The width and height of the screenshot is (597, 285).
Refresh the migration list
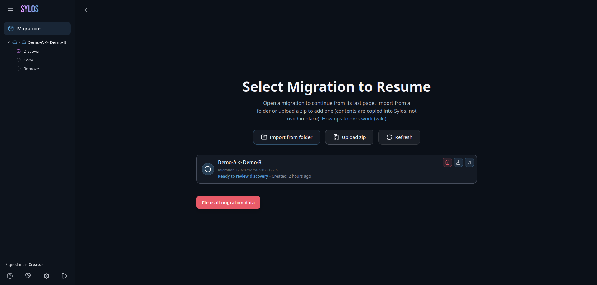(399, 137)
